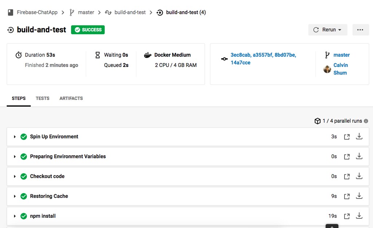This screenshot has width=373, height=228.
Task: Click the parallel runs info icon
Action: point(366,121)
